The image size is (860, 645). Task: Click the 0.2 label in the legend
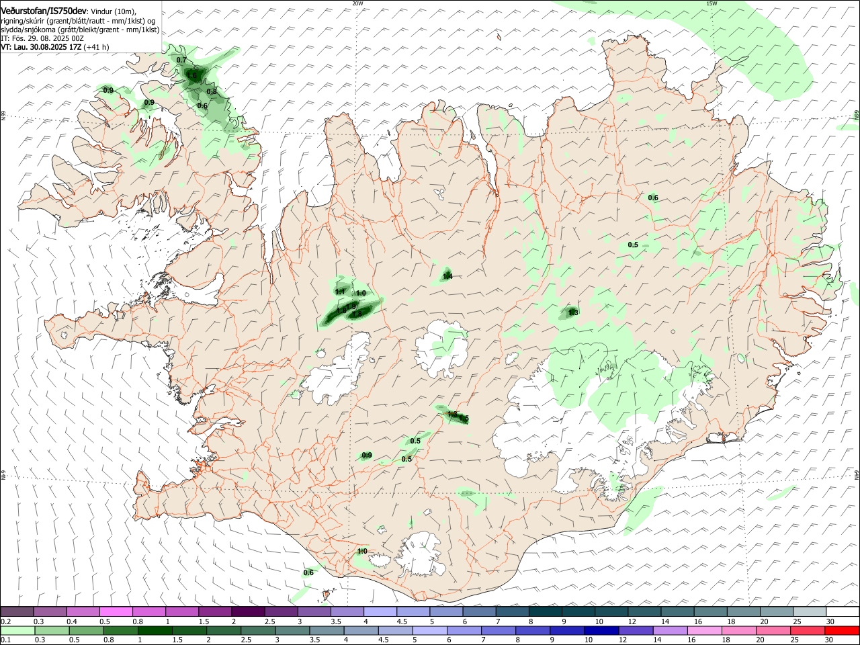point(6,621)
